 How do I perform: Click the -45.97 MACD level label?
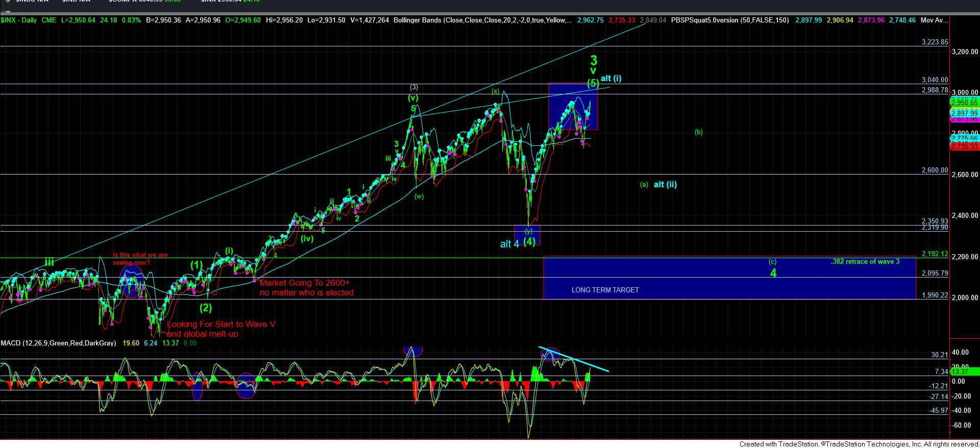click(x=939, y=411)
